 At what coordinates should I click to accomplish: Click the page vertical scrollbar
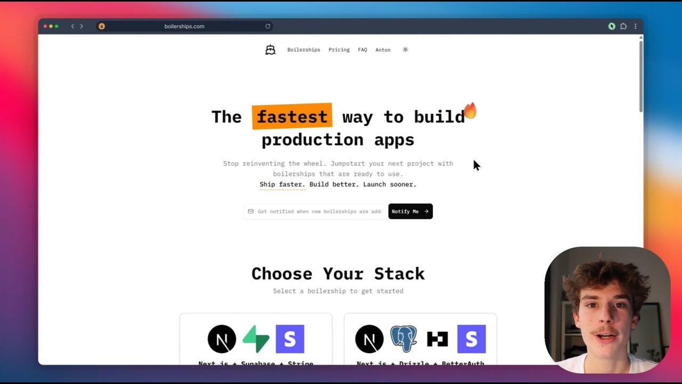640,76
